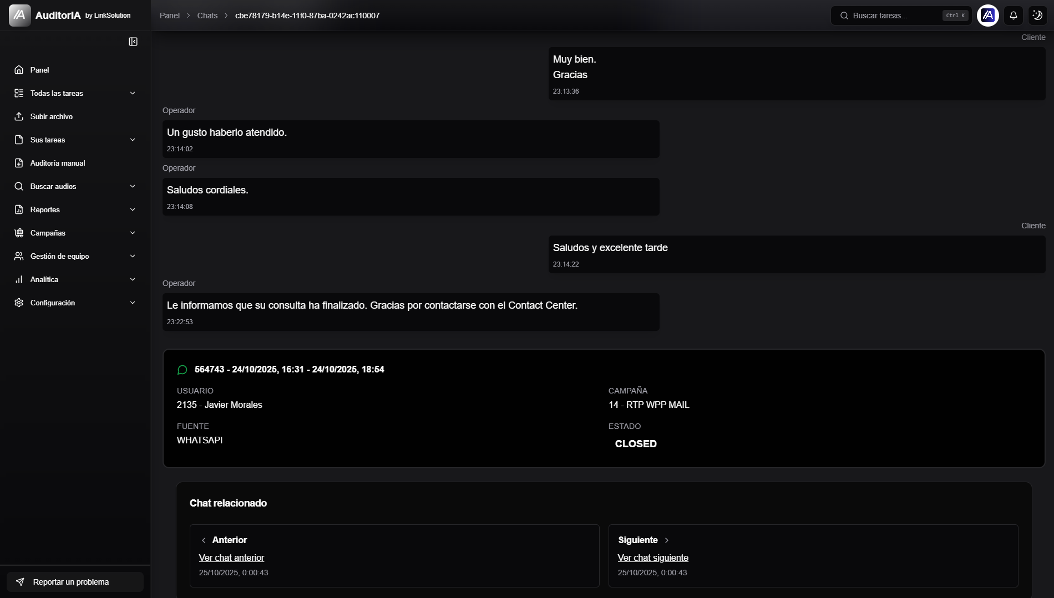Select the Reportes menu item

tap(75, 209)
